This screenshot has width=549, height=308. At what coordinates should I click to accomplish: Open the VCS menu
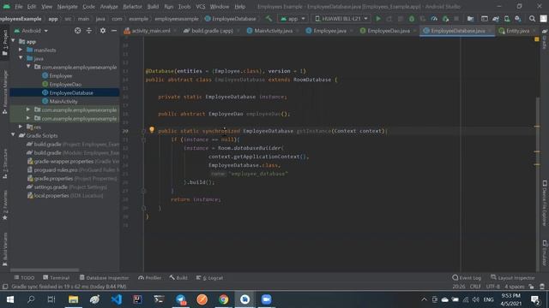click(200, 6)
